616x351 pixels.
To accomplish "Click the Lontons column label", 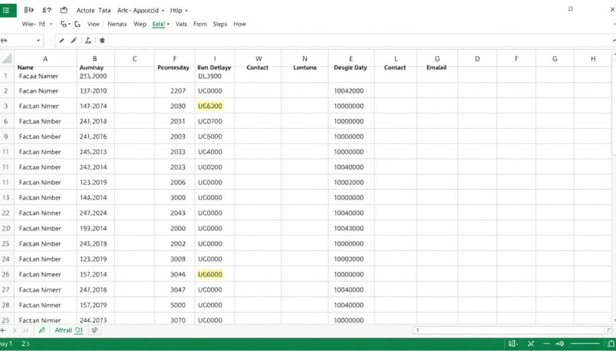I will coord(305,67).
